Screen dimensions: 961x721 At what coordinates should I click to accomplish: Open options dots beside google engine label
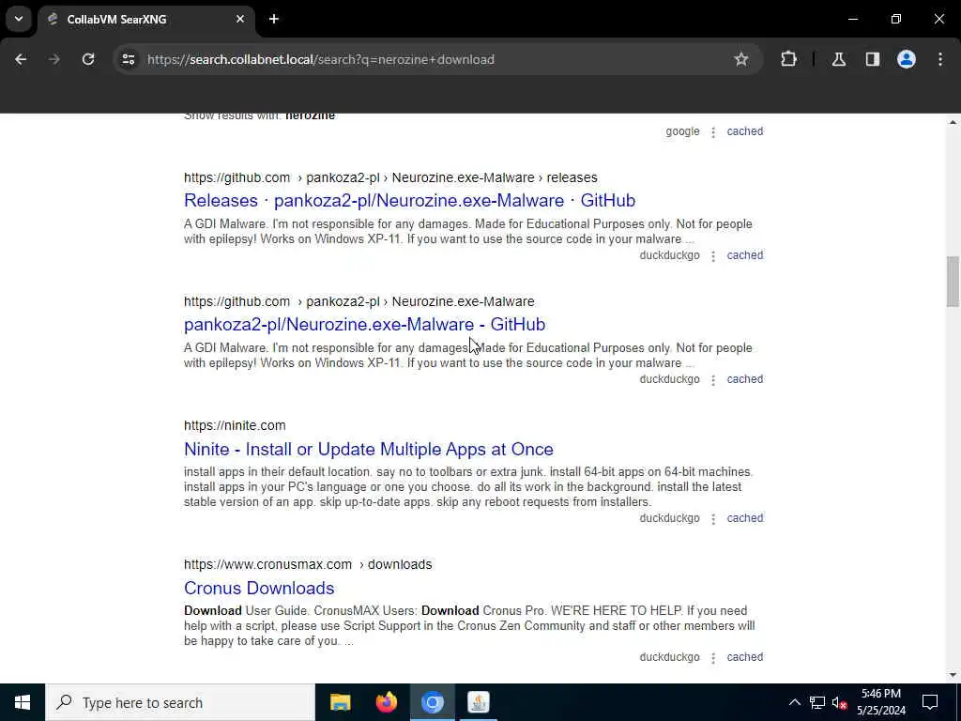[x=713, y=131]
